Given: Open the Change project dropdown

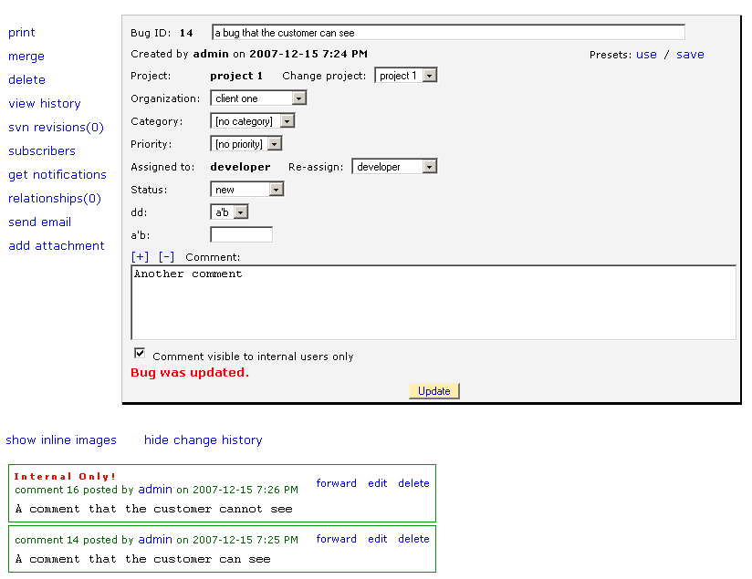Looking at the screenshot, I should pos(406,76).
